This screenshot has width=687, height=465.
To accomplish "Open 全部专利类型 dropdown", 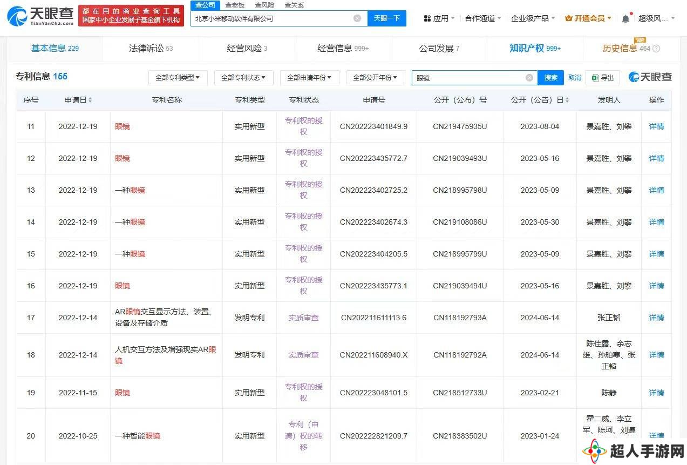I will click(178, 78).
